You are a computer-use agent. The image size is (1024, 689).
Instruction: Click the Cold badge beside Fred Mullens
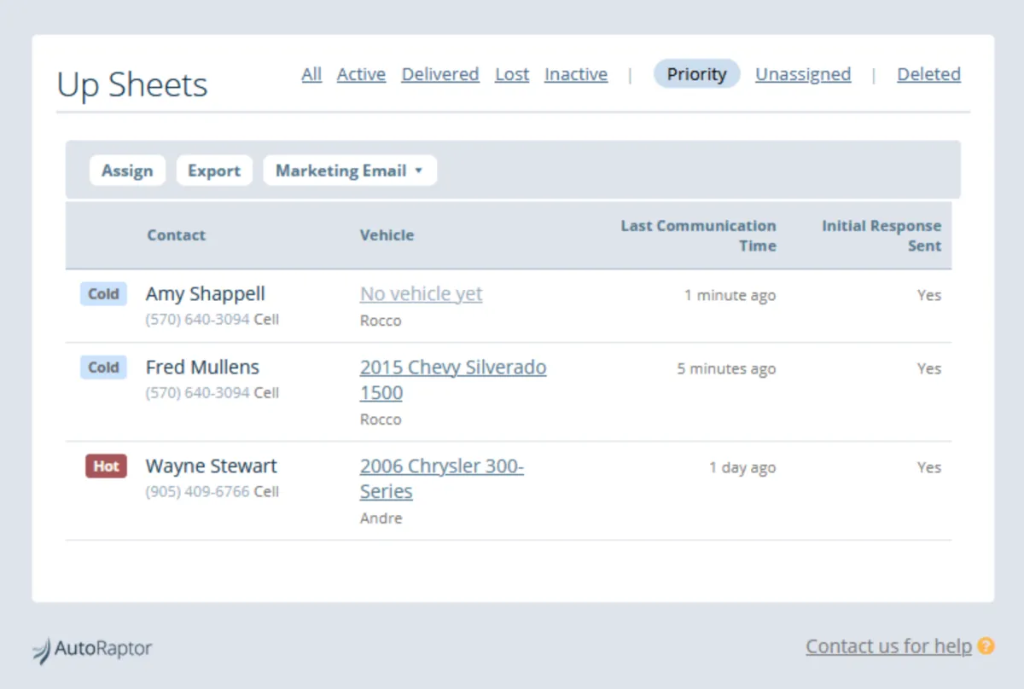click(103, 368)
